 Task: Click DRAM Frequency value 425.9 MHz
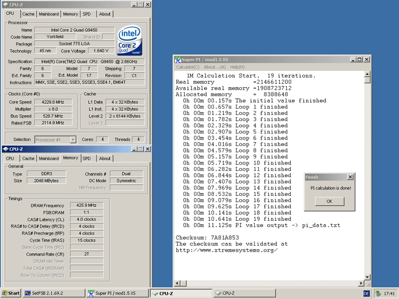tap(86, 205)
